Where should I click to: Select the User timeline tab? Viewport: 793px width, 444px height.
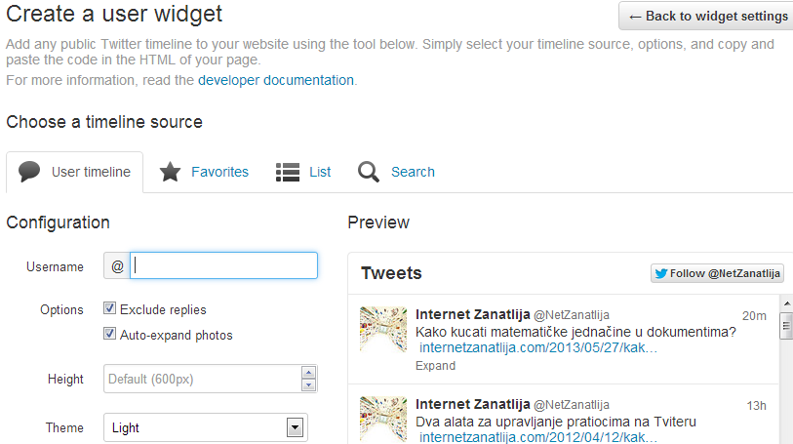(75, 172)
